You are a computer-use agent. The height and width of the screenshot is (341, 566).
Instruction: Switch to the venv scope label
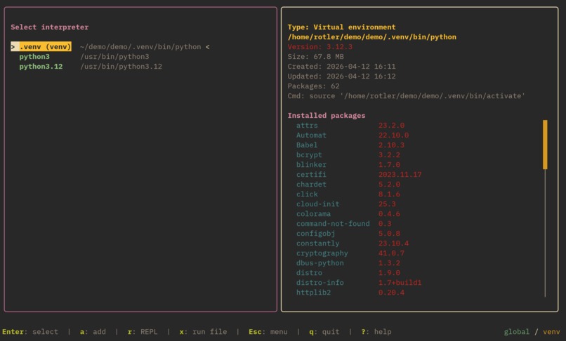(551, 332)
